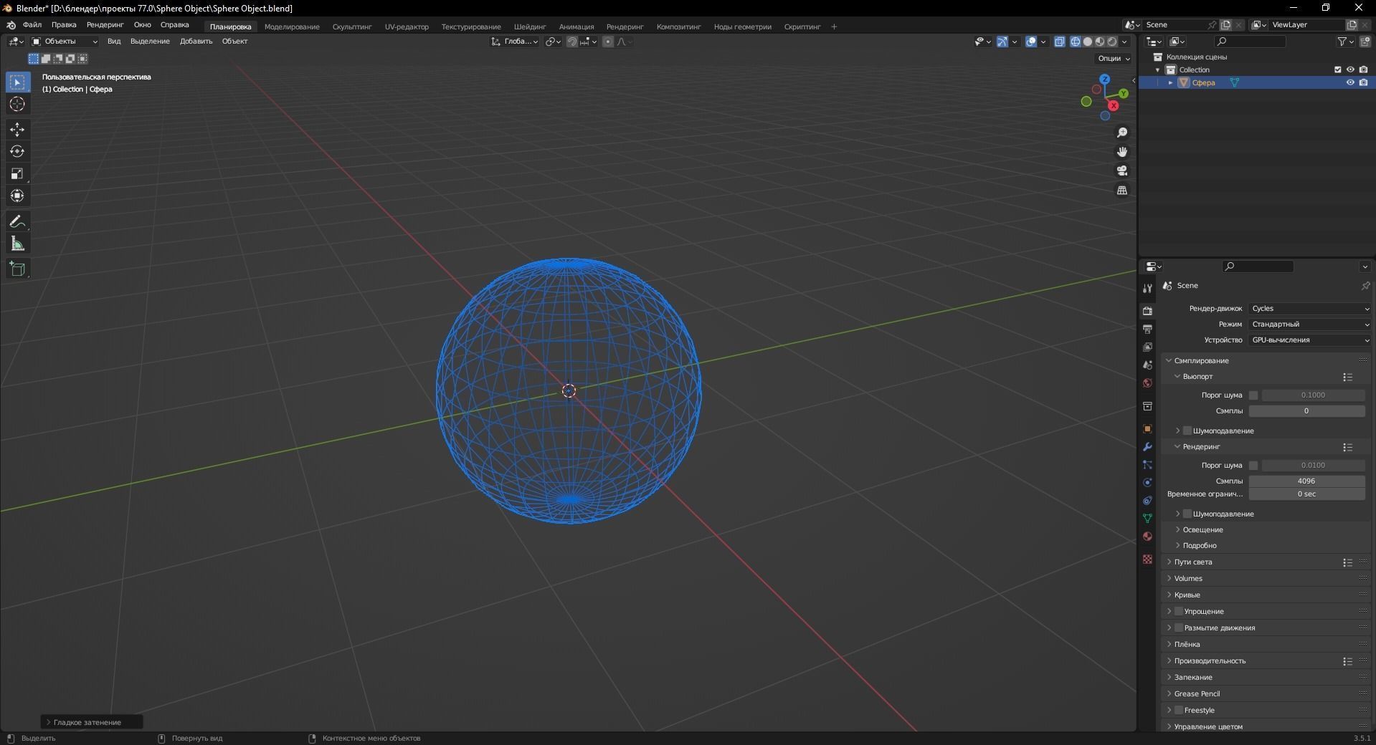This screenshot has height=745, width=1376.
Task: Open the Object properties tab
Action: pyautogui.click(x=1147, y=428)
